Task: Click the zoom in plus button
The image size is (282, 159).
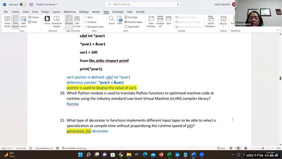Action: point(273,148)
